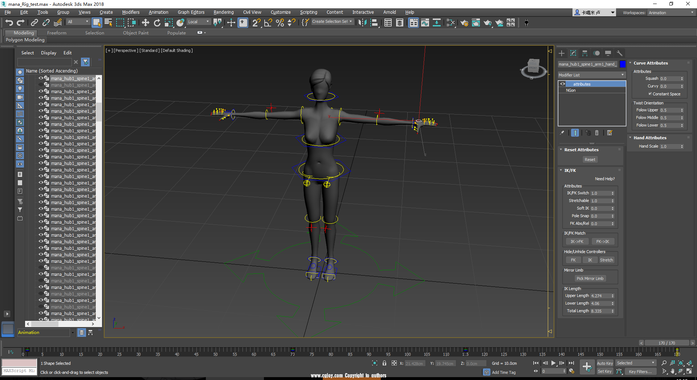The height and width of the screenshot is (380, 697).
Task: Click the Mirror tool icon
Action: pos(362,23)
